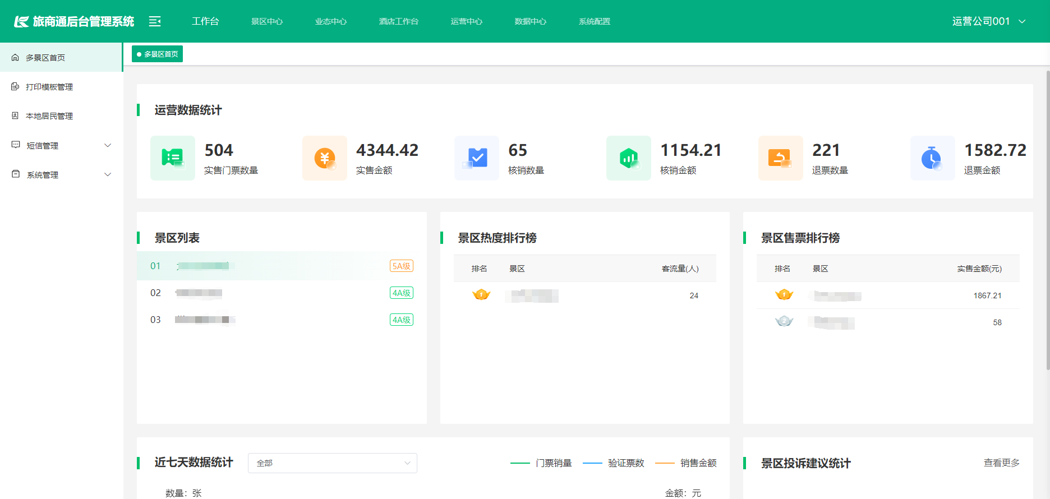The image size is (1050, 499).
Task: Select the 多景区首页 page tab
Action: point(157,54)
